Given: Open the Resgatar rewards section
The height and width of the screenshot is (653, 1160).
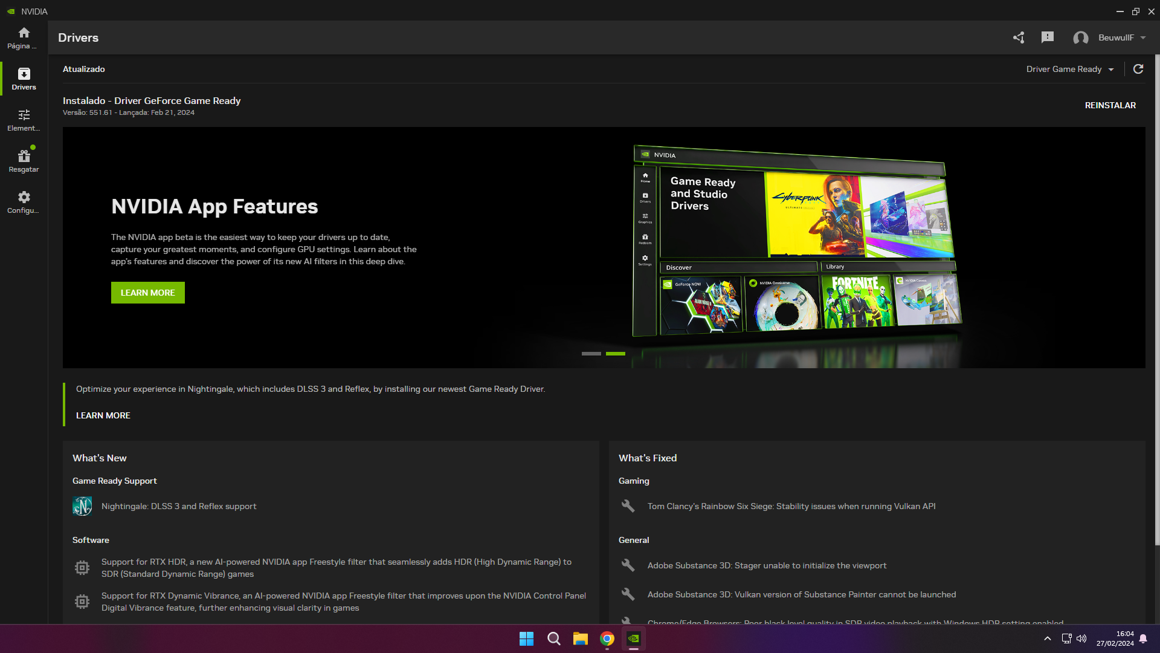Looking at the screenshot, I should pos(24,161).
